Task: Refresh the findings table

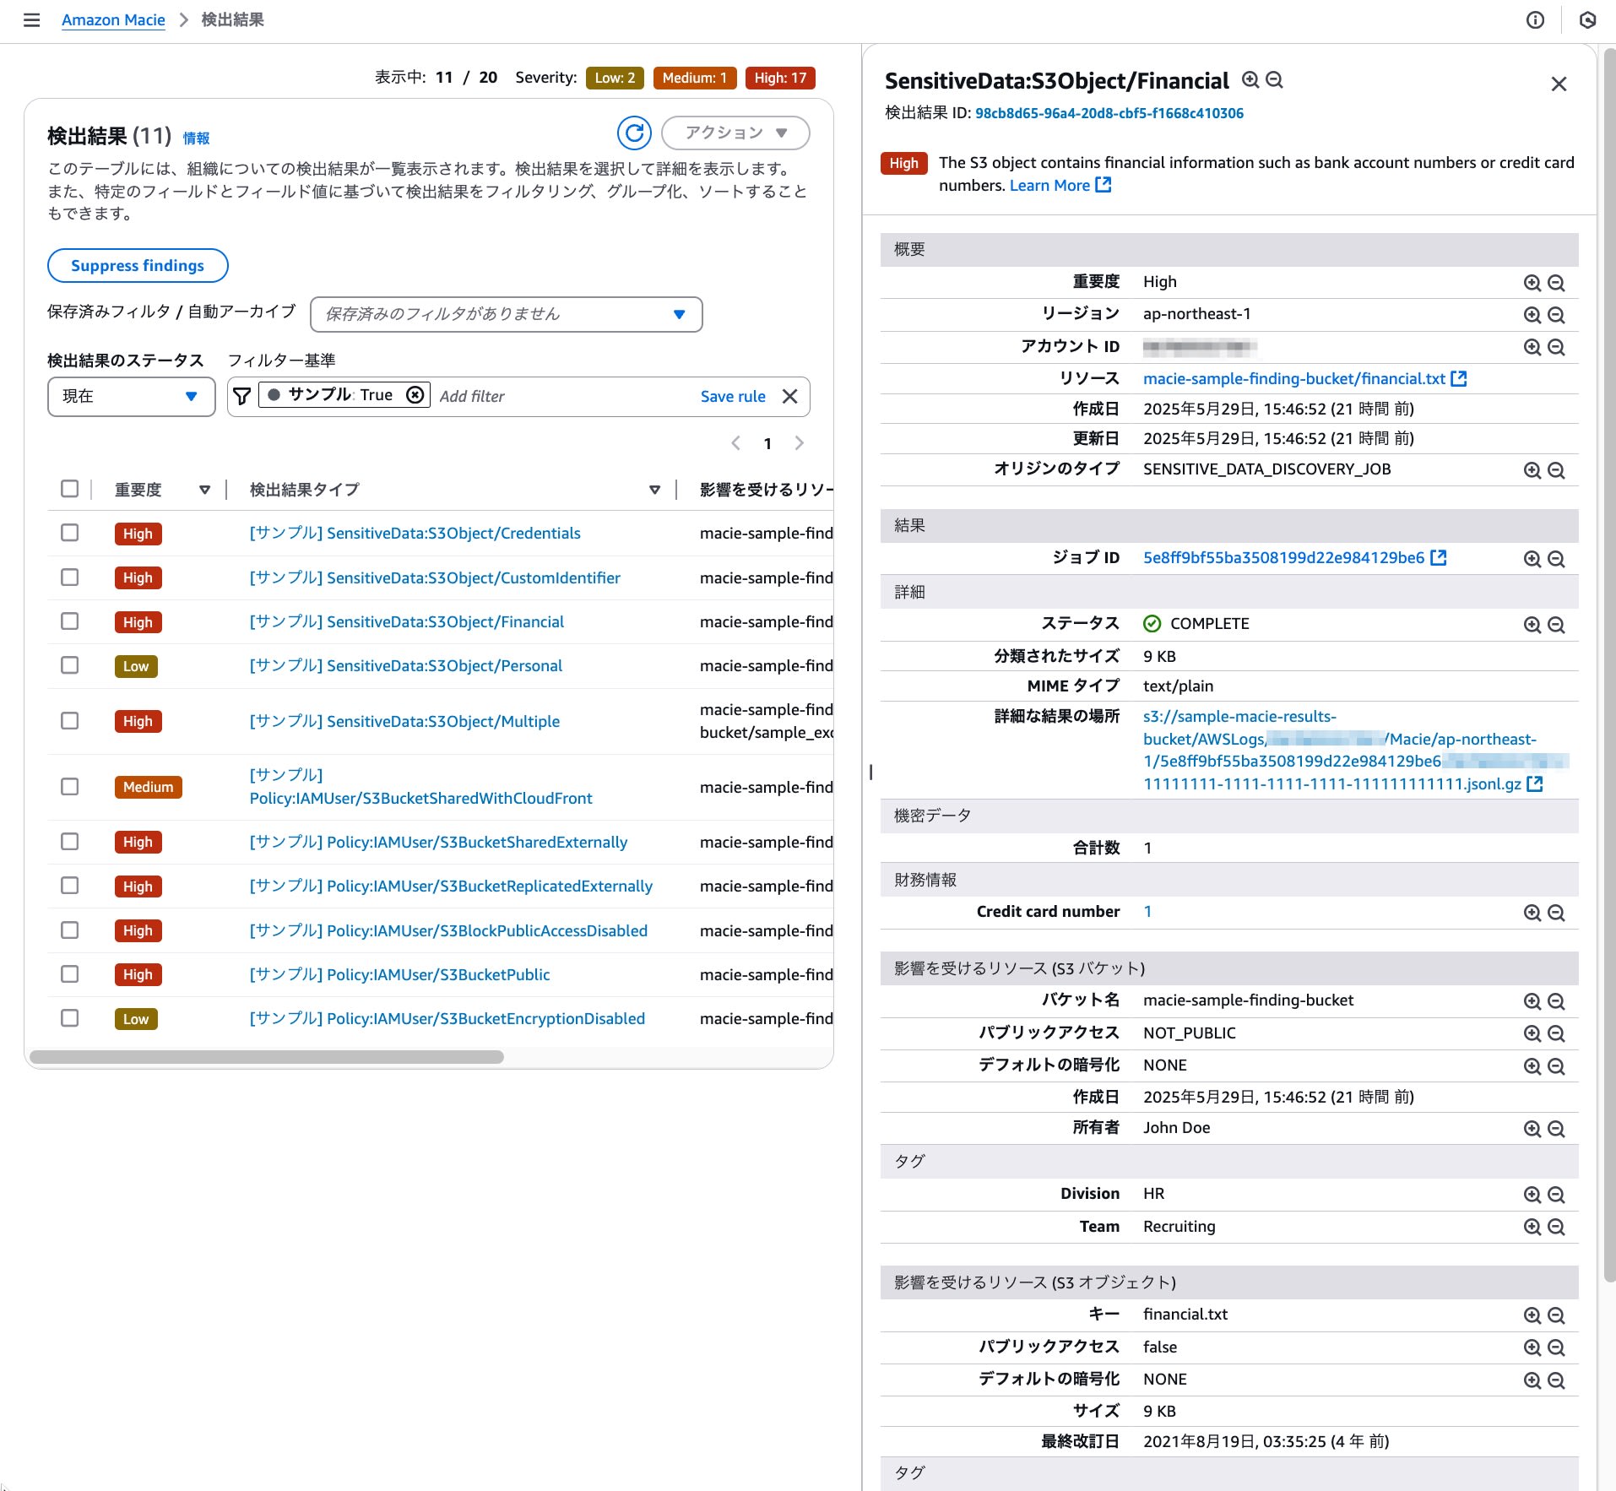Action: 634,133
